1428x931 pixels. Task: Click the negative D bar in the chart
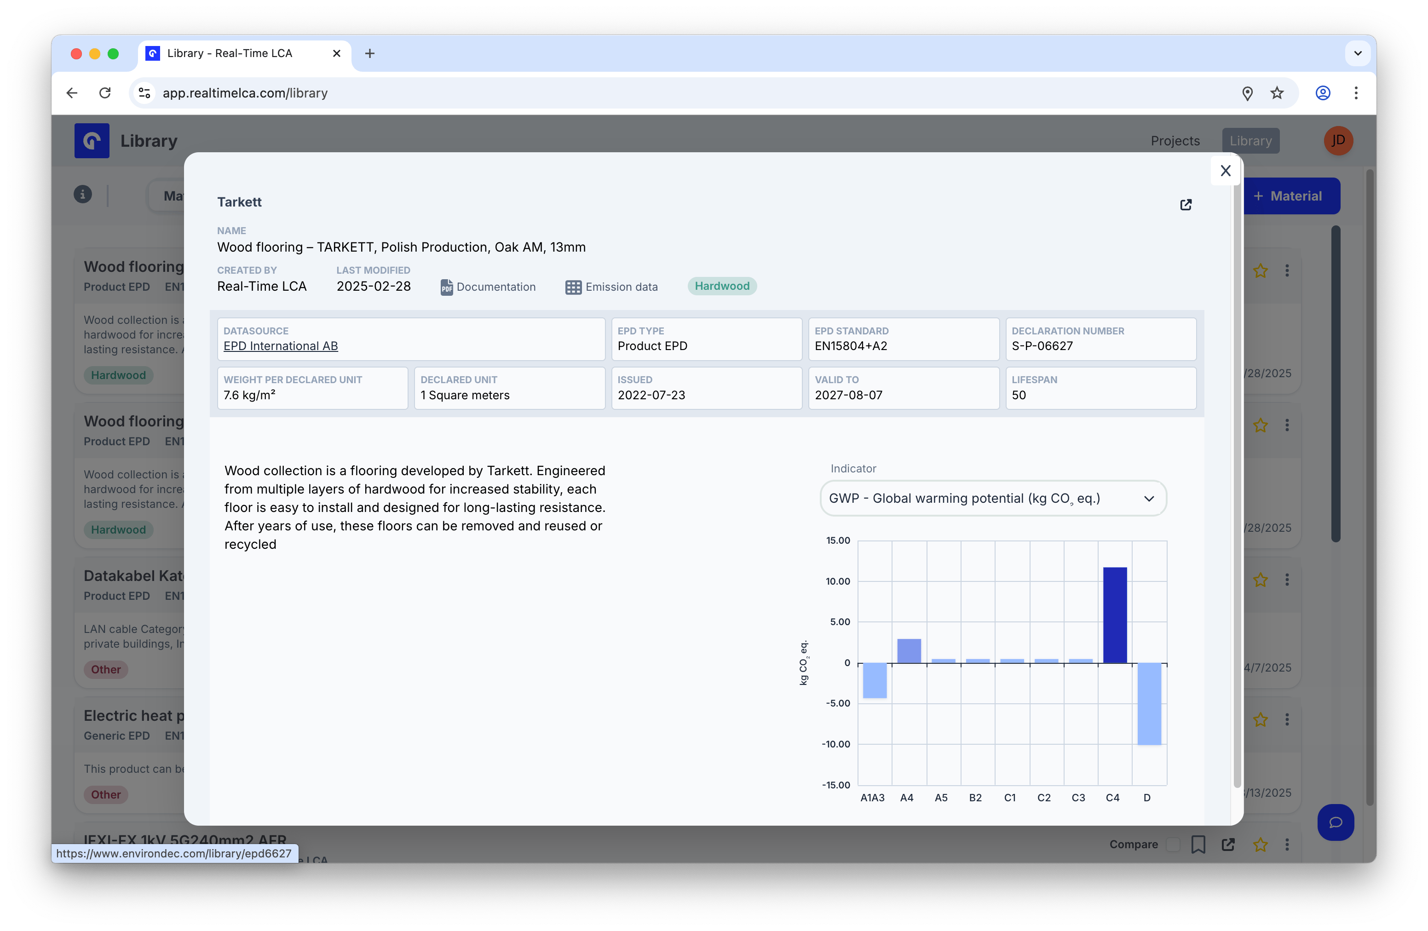pyautogui.click(x=1149, y=704)
